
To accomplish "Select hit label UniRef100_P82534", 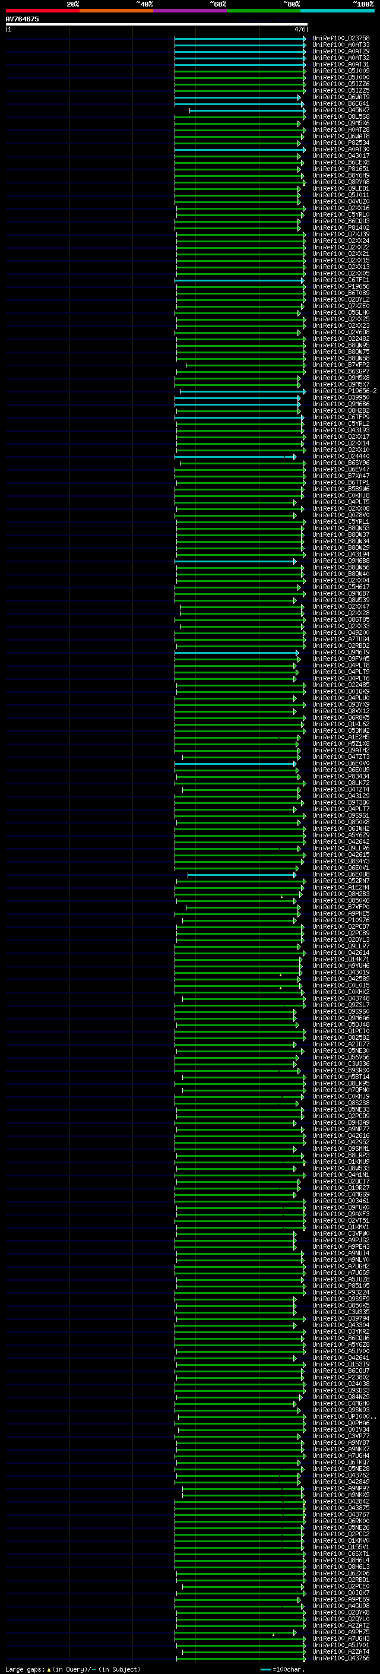I will [341, 143].
